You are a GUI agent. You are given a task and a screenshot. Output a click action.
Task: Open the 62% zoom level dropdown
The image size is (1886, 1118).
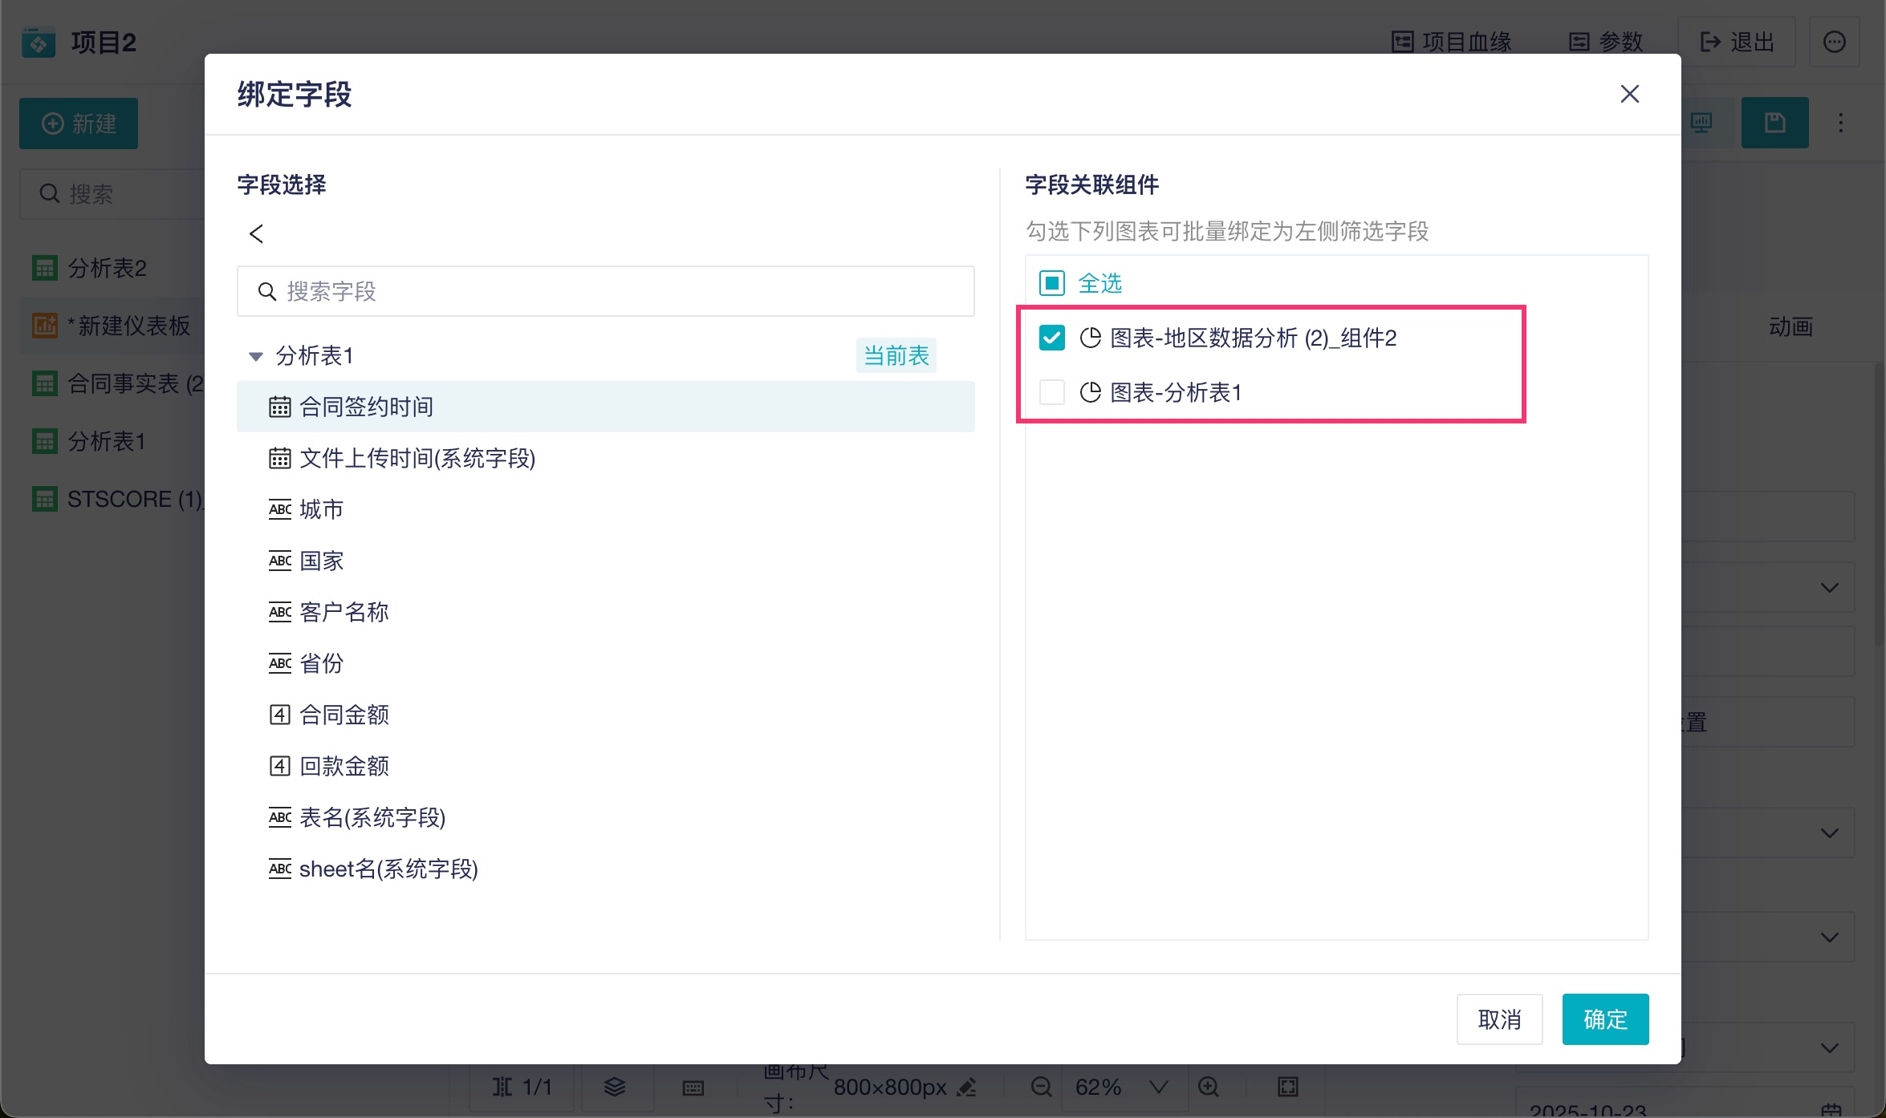coord(1157,1087)
